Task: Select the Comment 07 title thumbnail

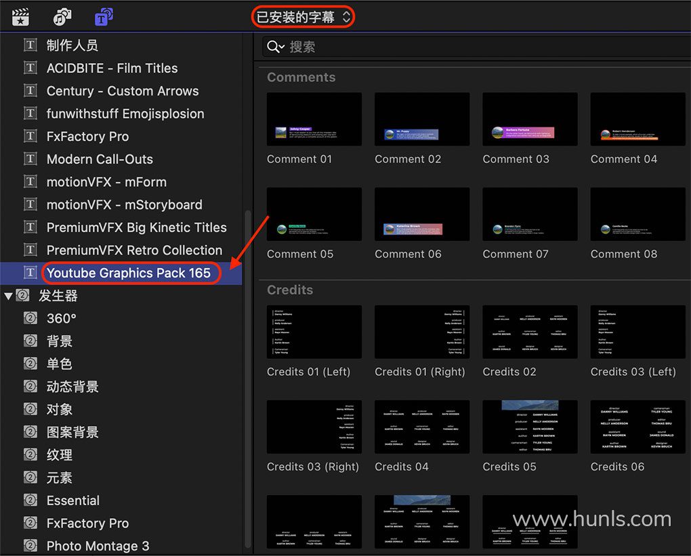Action: pyautogui.click(x=530, y=214)
